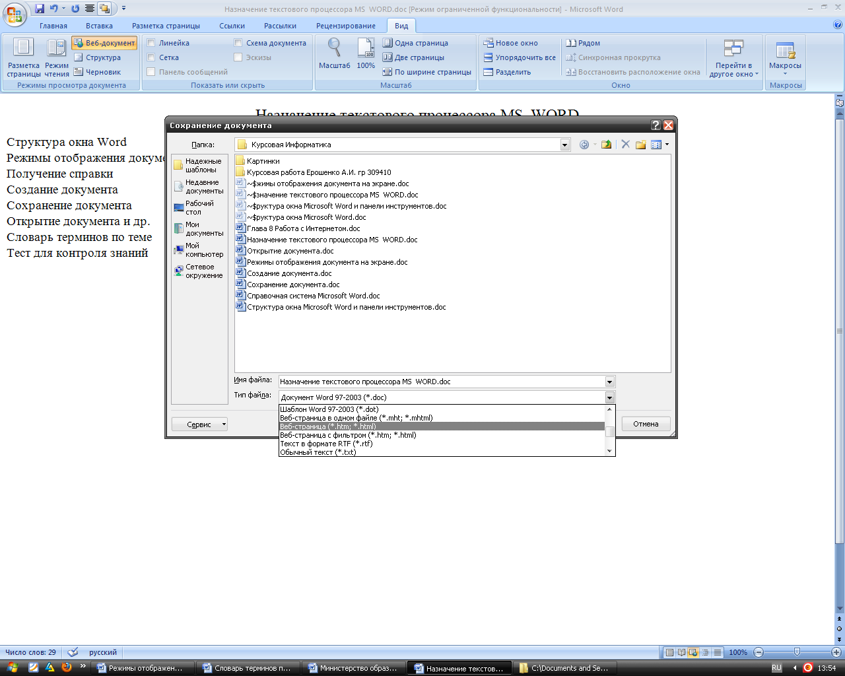
Task: Open the Рецензирование ribbon tab
Action: click(x=346, y=26)
